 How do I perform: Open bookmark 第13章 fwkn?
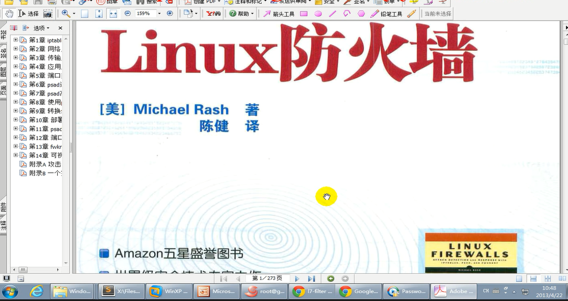(45, 147)
